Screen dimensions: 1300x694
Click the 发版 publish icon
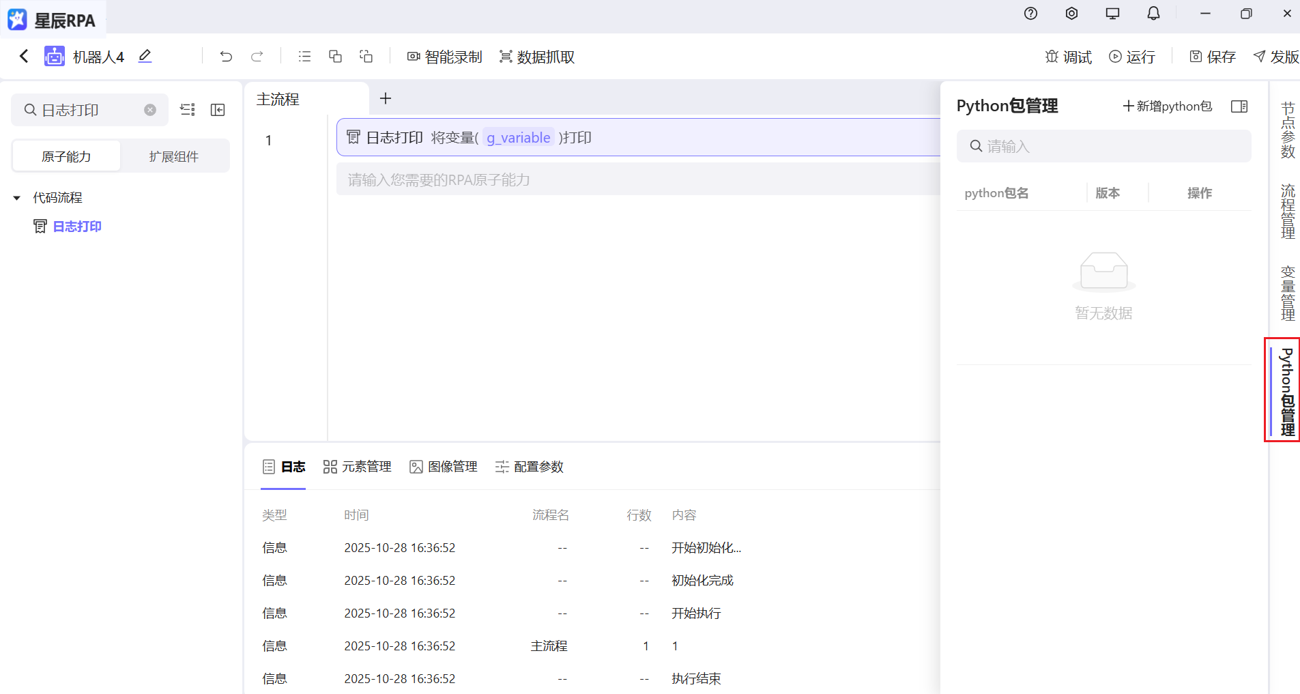point(1275,57)
